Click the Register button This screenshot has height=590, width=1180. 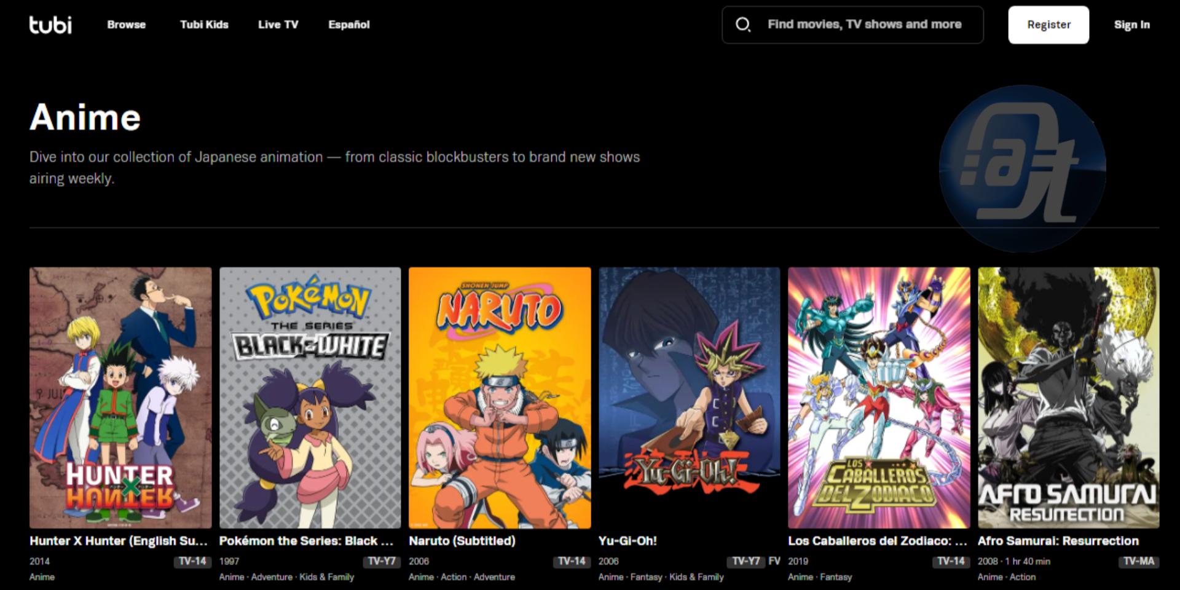click(x=1048, y=25)
